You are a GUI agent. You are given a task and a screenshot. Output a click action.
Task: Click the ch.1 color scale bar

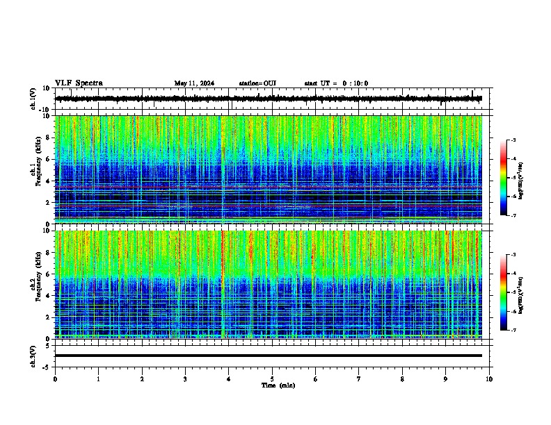[x=503, y=178]
